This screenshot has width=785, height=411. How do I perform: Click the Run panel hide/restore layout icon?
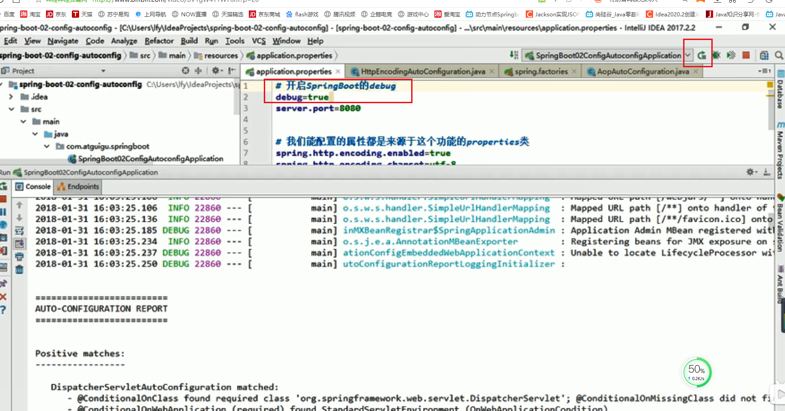pyautogui.click(x=767, y=172)
